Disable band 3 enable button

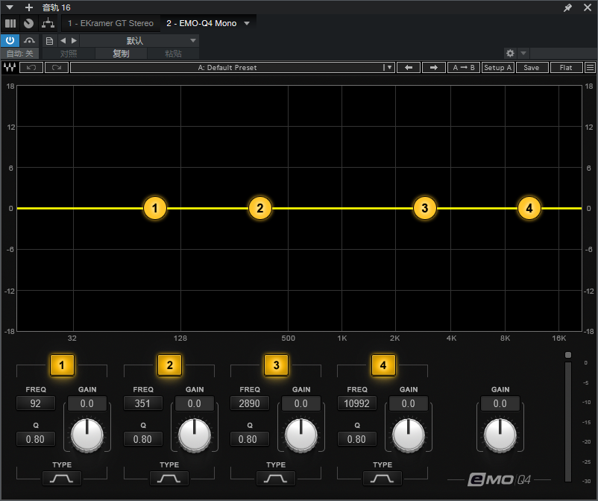click(x=277, y=365)
